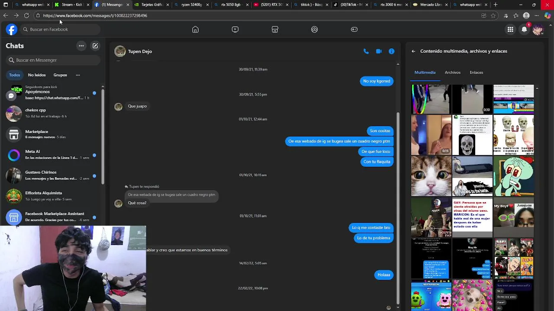Select the Todos chat filter
Viewport: 554px width, 311px height.
15,75
